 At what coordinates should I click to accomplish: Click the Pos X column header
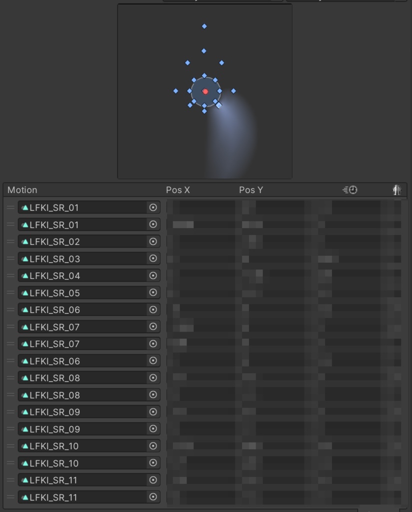tap(178, 190)
